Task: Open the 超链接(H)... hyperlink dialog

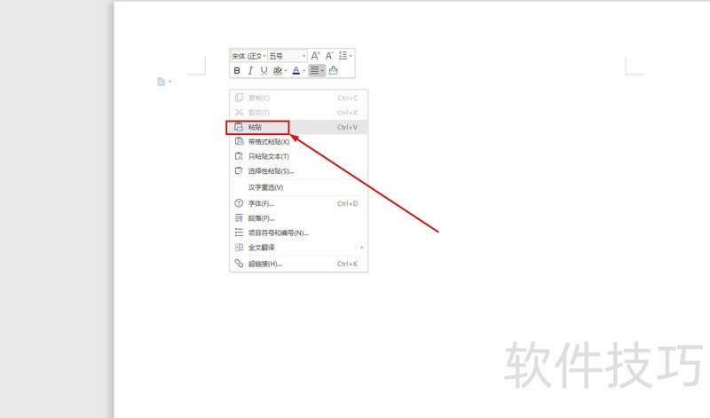Action: [x=299, y=264]
